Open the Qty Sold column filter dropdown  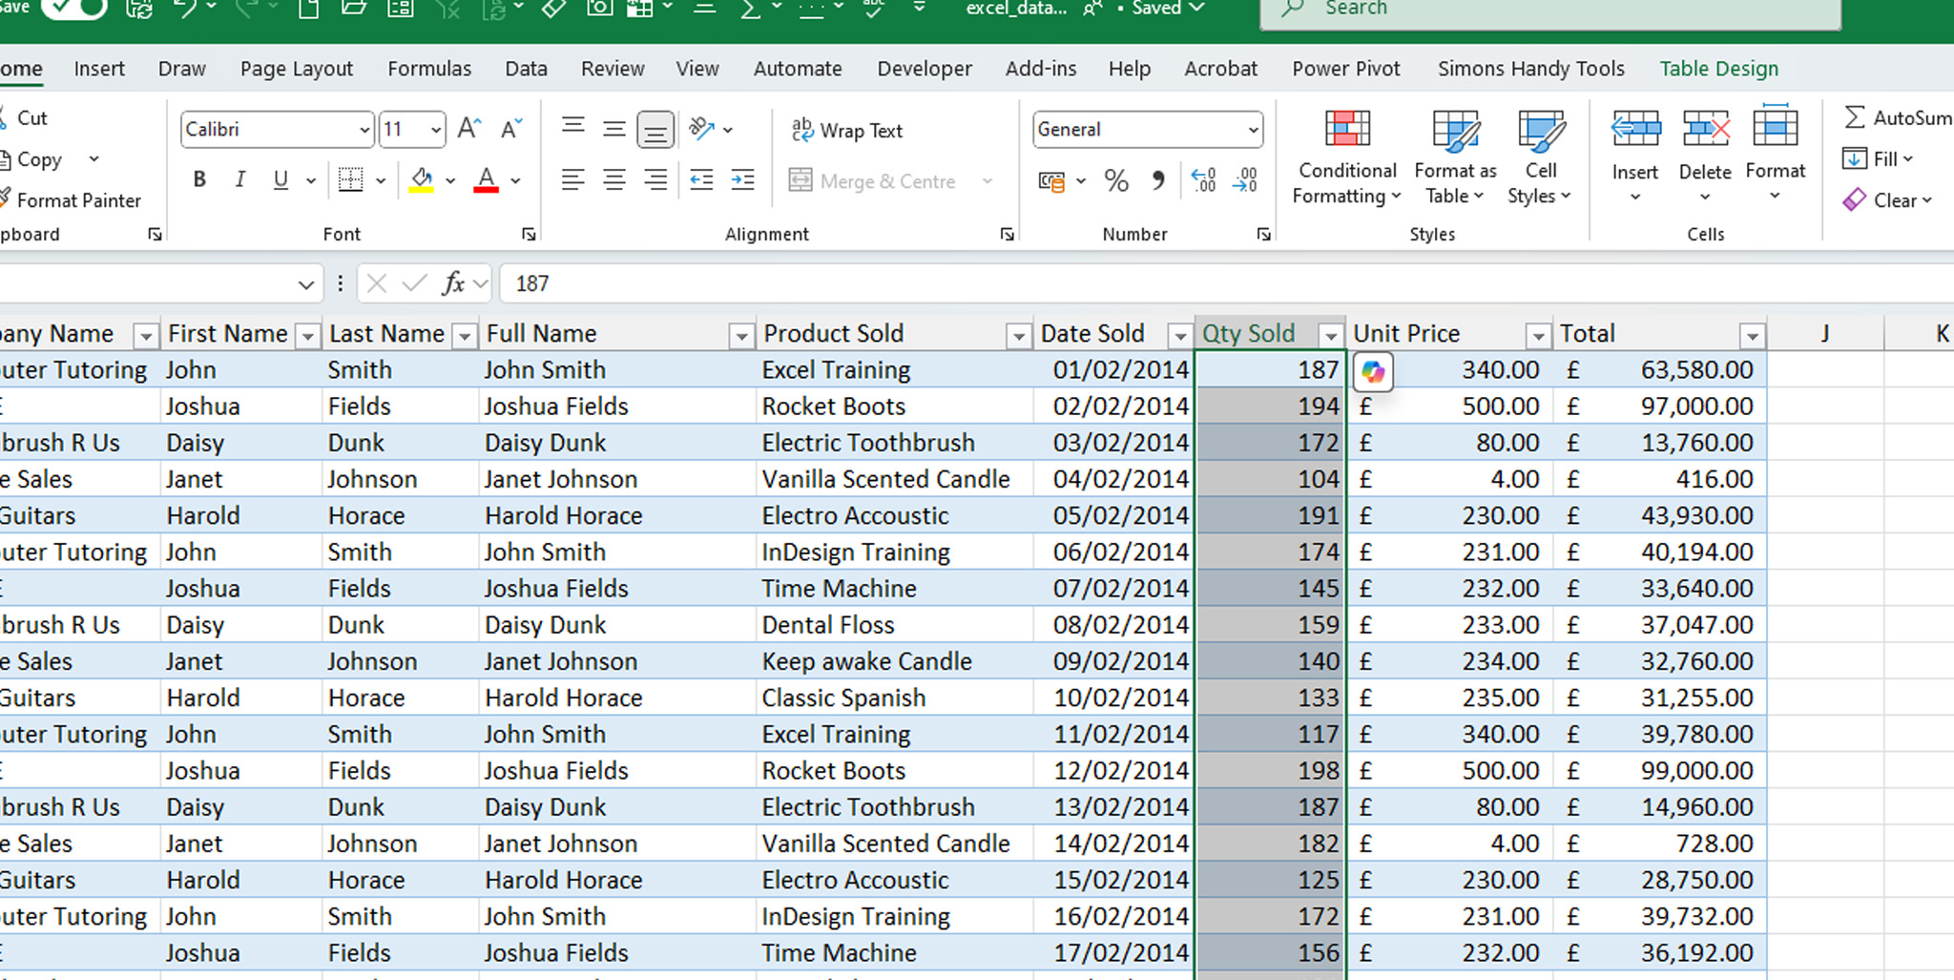1331,335
